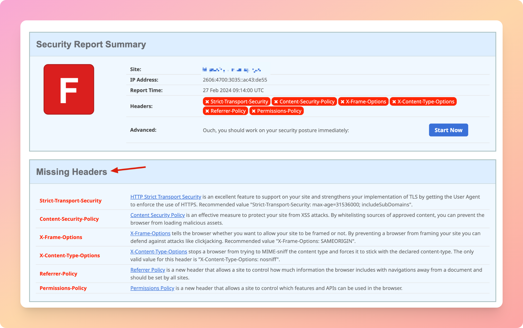Open the Permissions Policy link
The height and width of the screenshot is (328, 523).
tap(152, 288)
